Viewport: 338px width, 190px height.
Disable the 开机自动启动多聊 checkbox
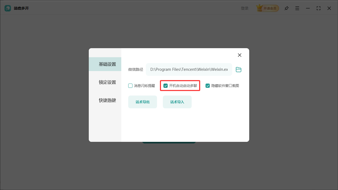tap(166, 85)
